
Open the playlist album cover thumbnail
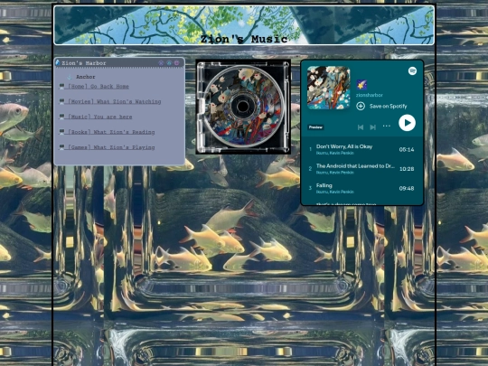pos(329,88)
